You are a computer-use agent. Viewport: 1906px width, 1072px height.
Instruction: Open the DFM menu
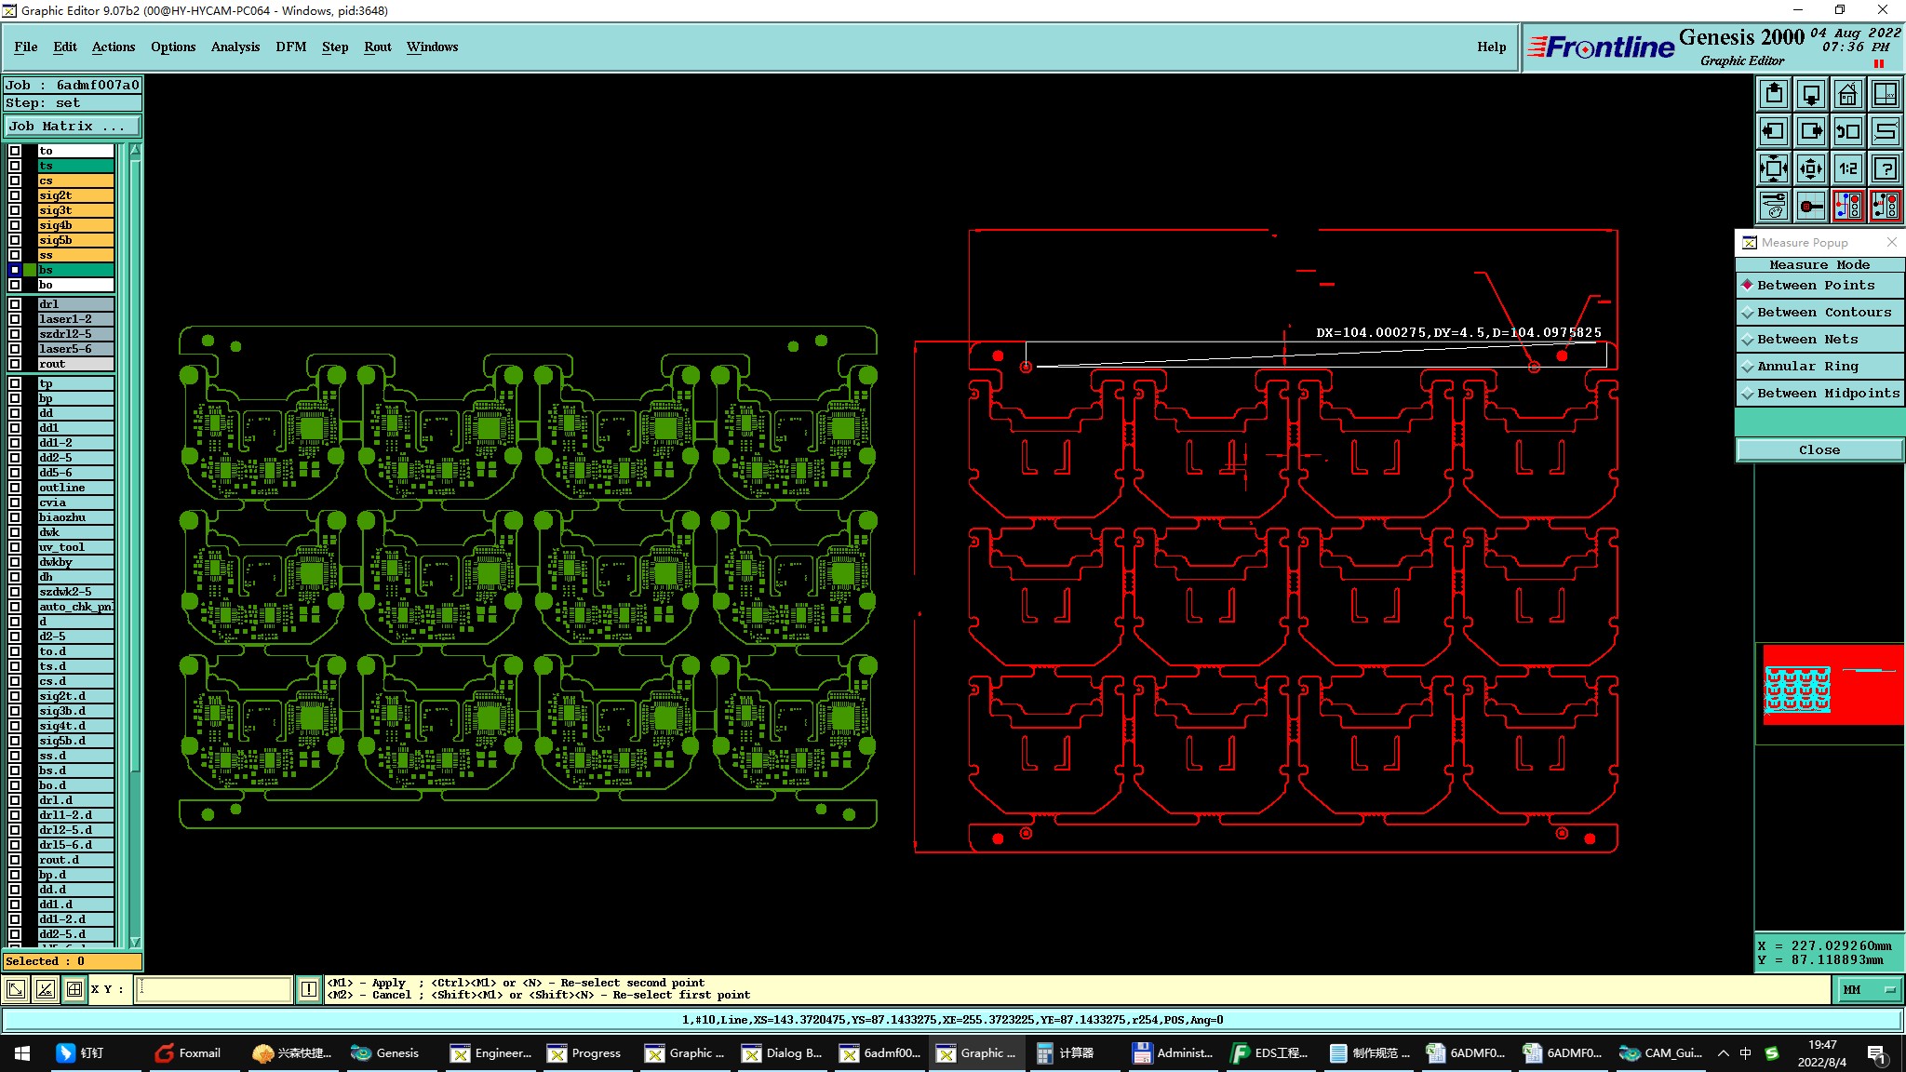coord(290,47)
